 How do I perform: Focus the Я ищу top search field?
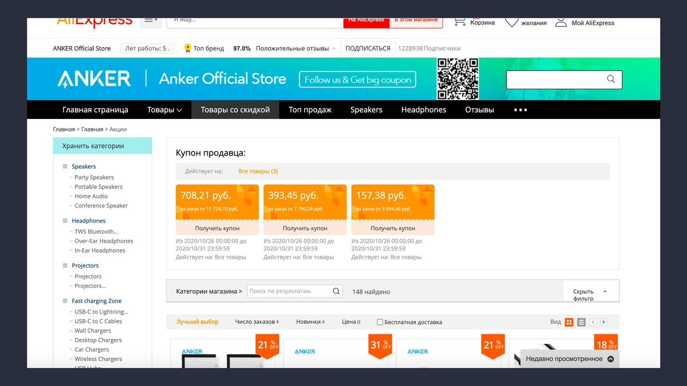(255, 22)
